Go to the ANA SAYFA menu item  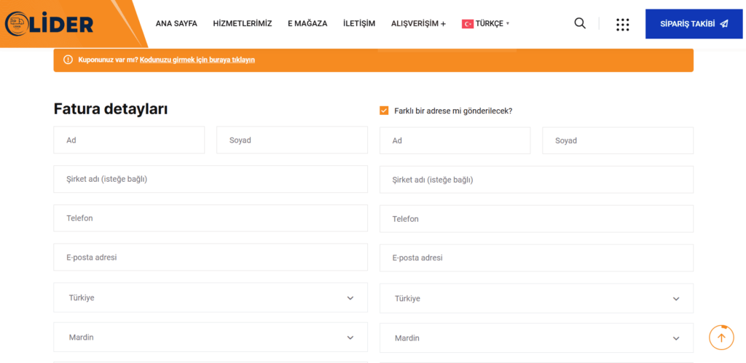[176, 24]
